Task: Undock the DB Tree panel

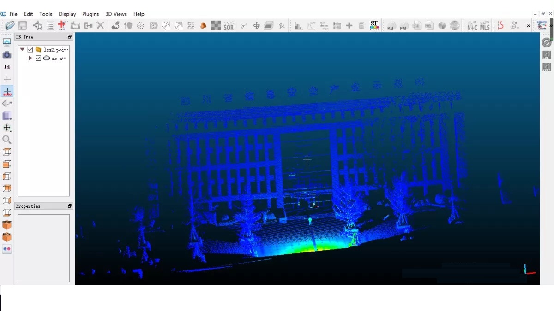Action: click(70, 37)
